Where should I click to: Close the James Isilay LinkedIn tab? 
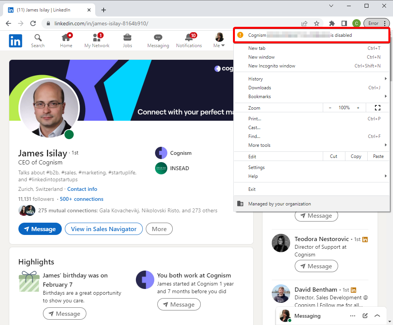[89, 10]
